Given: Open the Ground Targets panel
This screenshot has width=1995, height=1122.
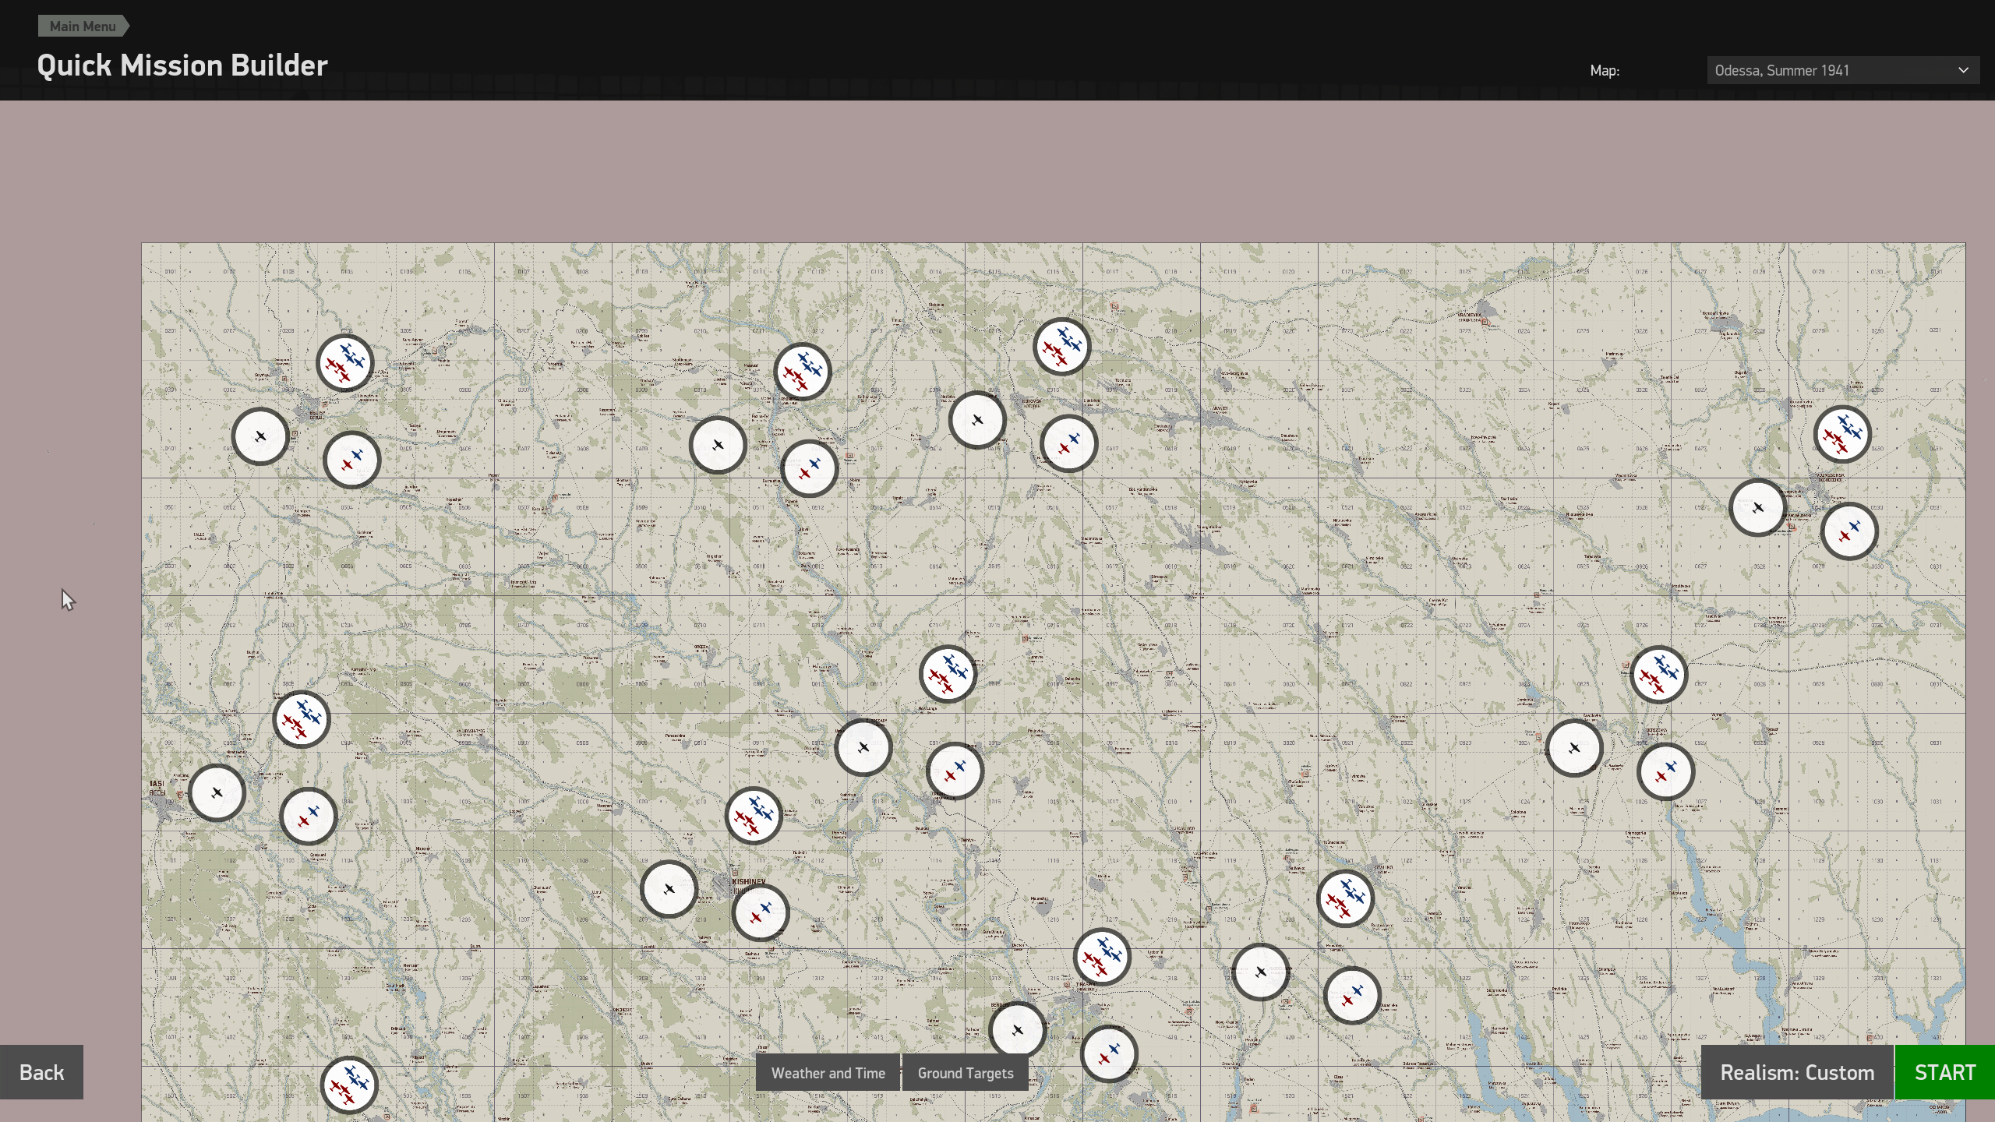Looking at the screenshot, I should point(966,1073).
